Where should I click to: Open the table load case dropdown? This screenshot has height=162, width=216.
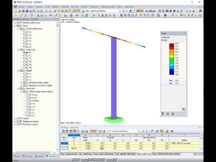[x=138, y=131]
